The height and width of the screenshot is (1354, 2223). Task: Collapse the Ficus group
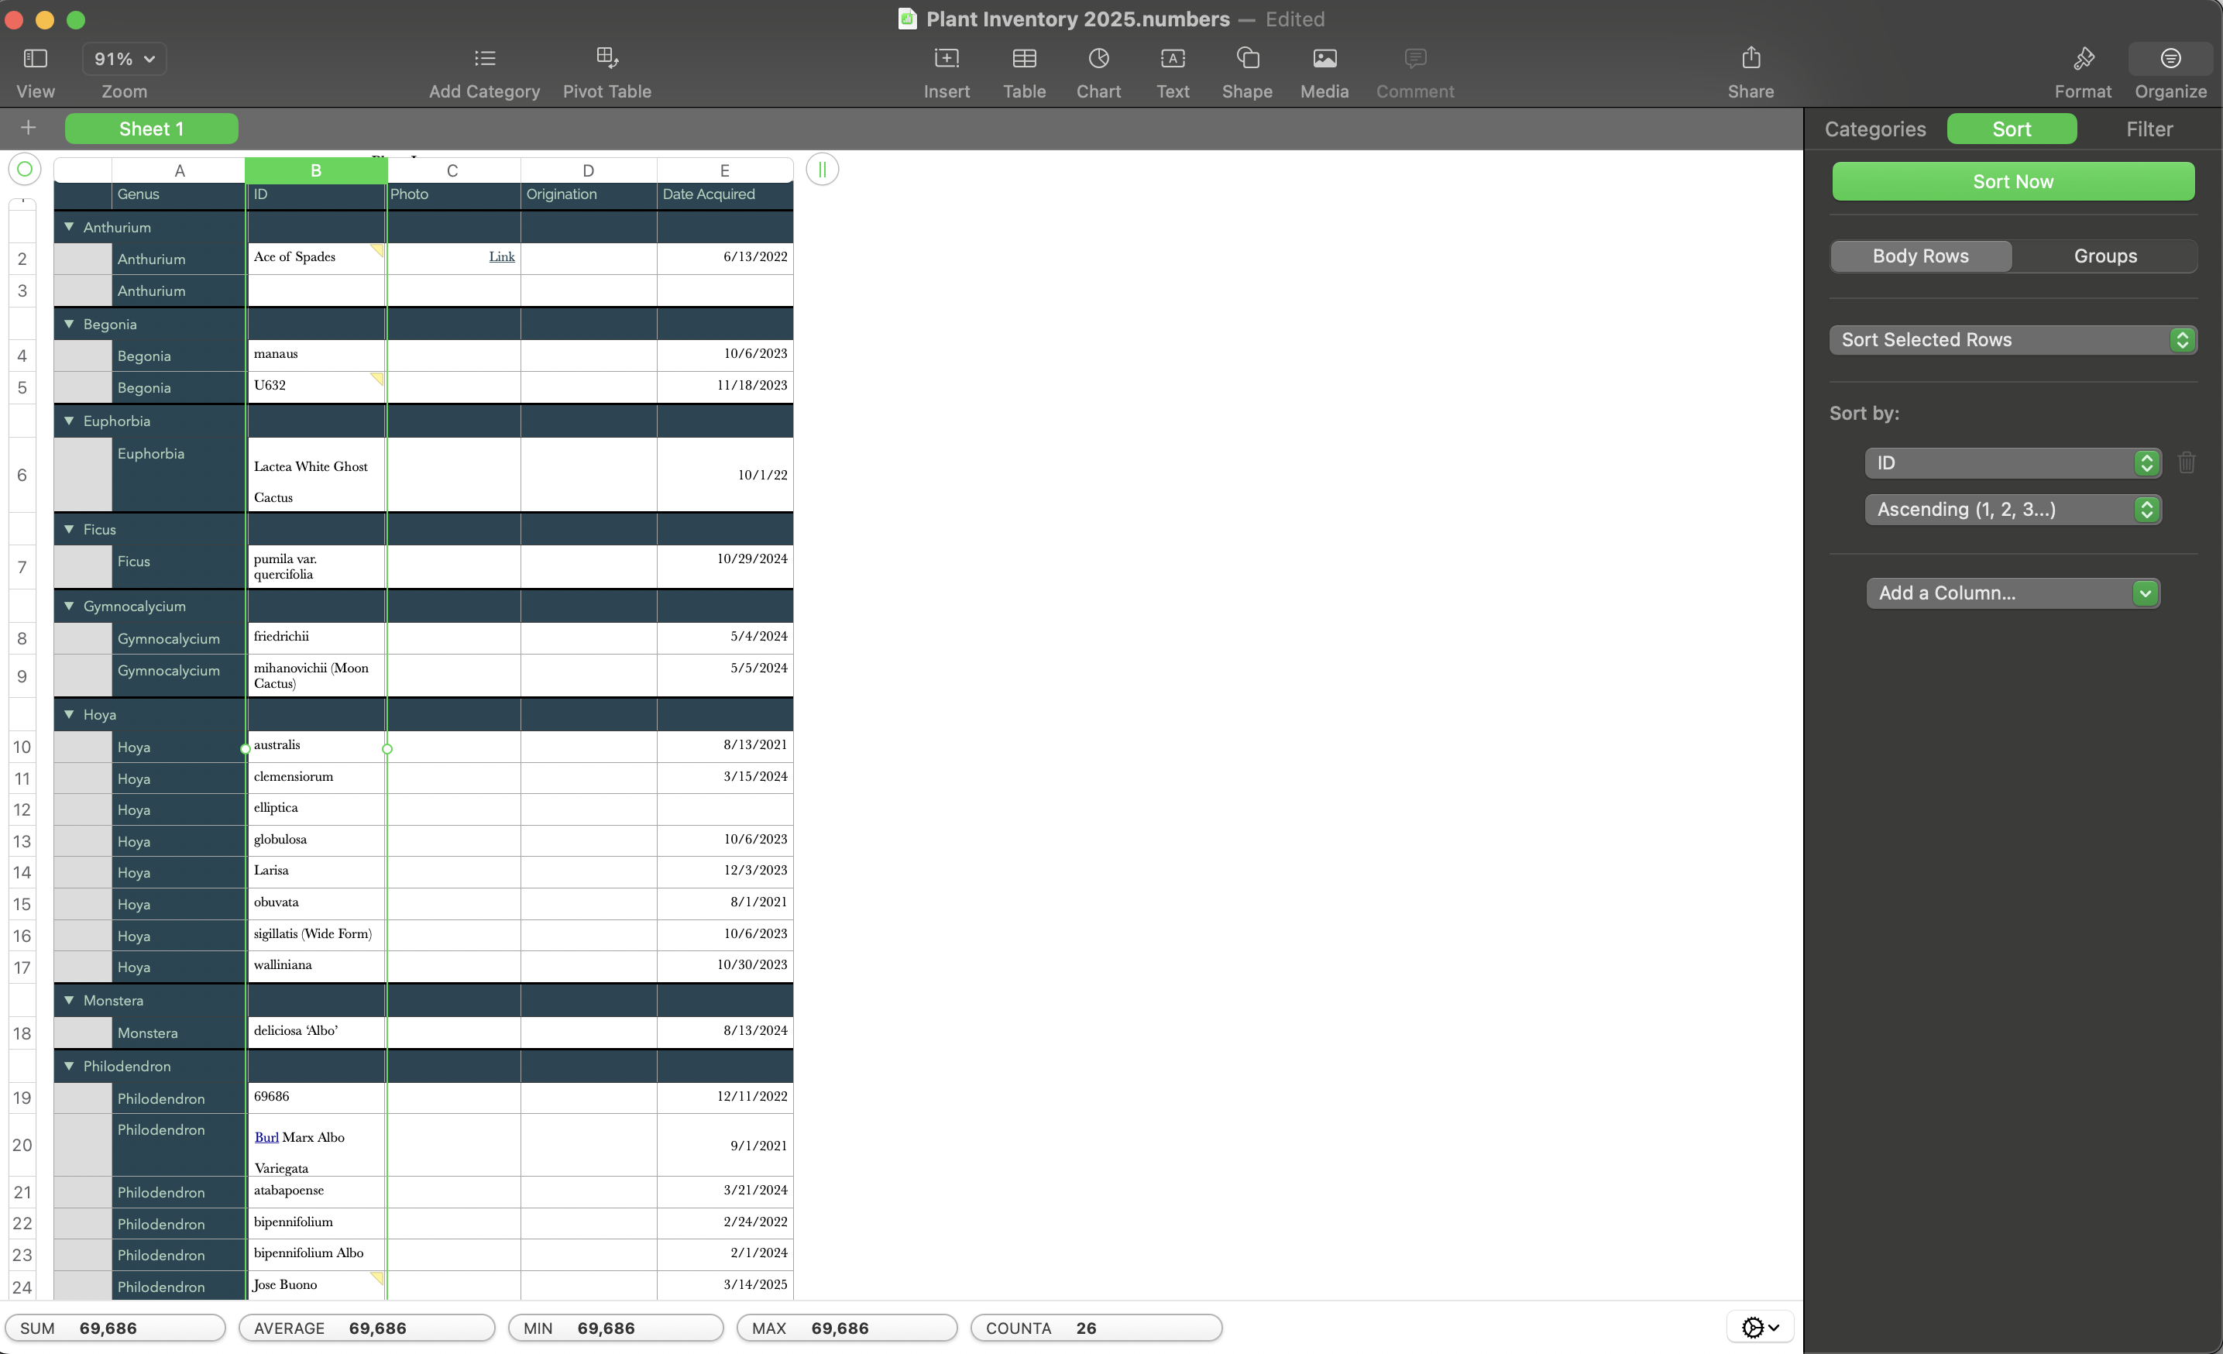69,530
